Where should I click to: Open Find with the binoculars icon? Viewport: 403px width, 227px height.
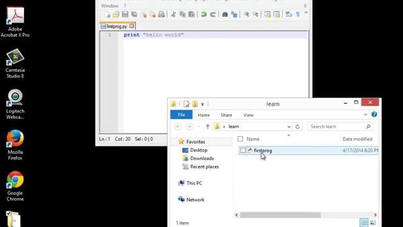pos(225,15)
